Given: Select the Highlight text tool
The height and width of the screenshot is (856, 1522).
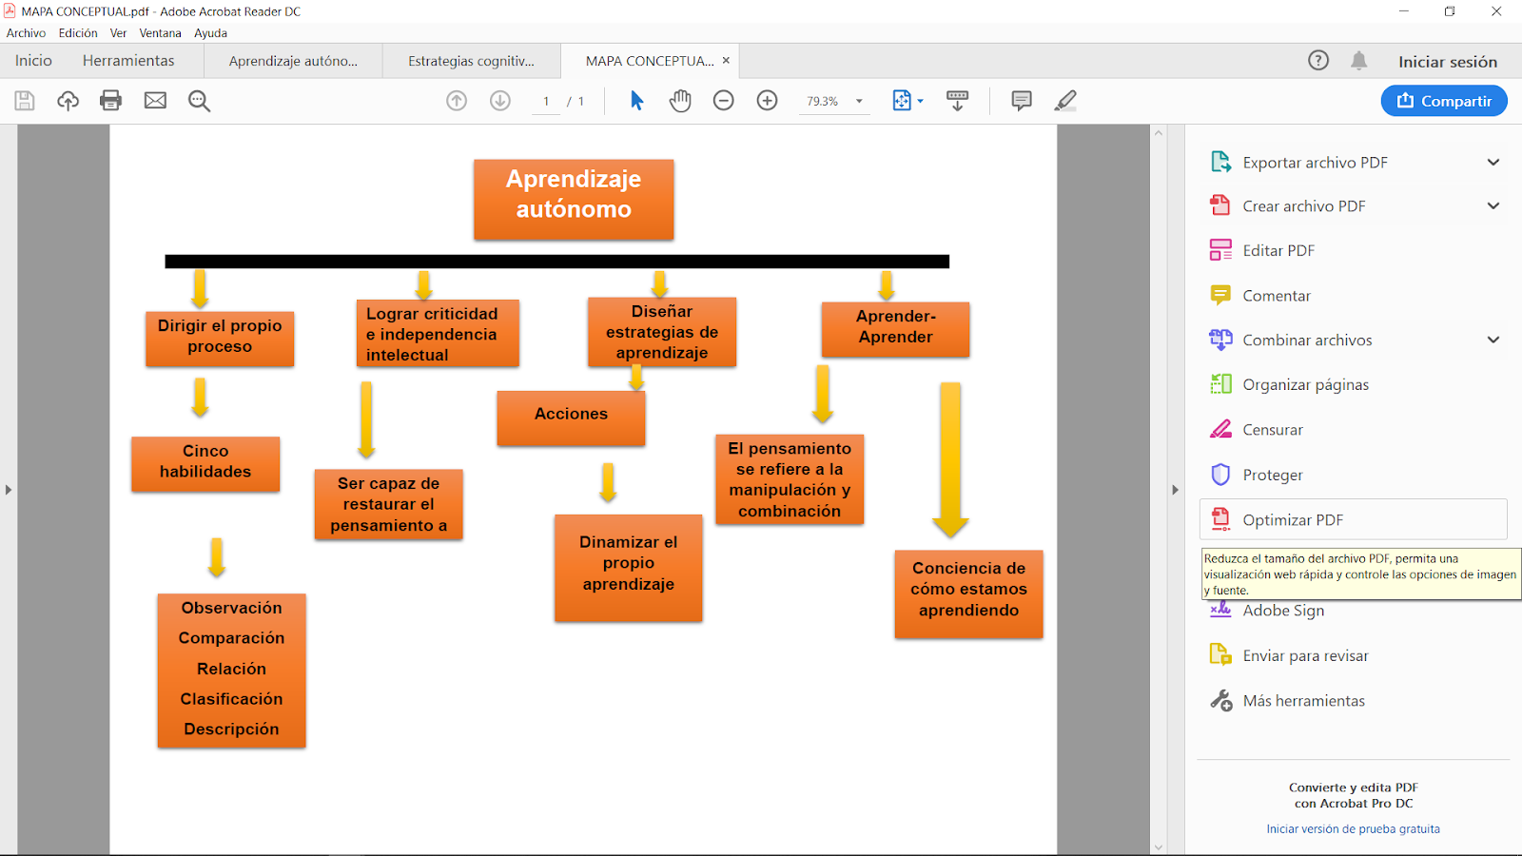Looking at the screenshot, I should 1065,101.
